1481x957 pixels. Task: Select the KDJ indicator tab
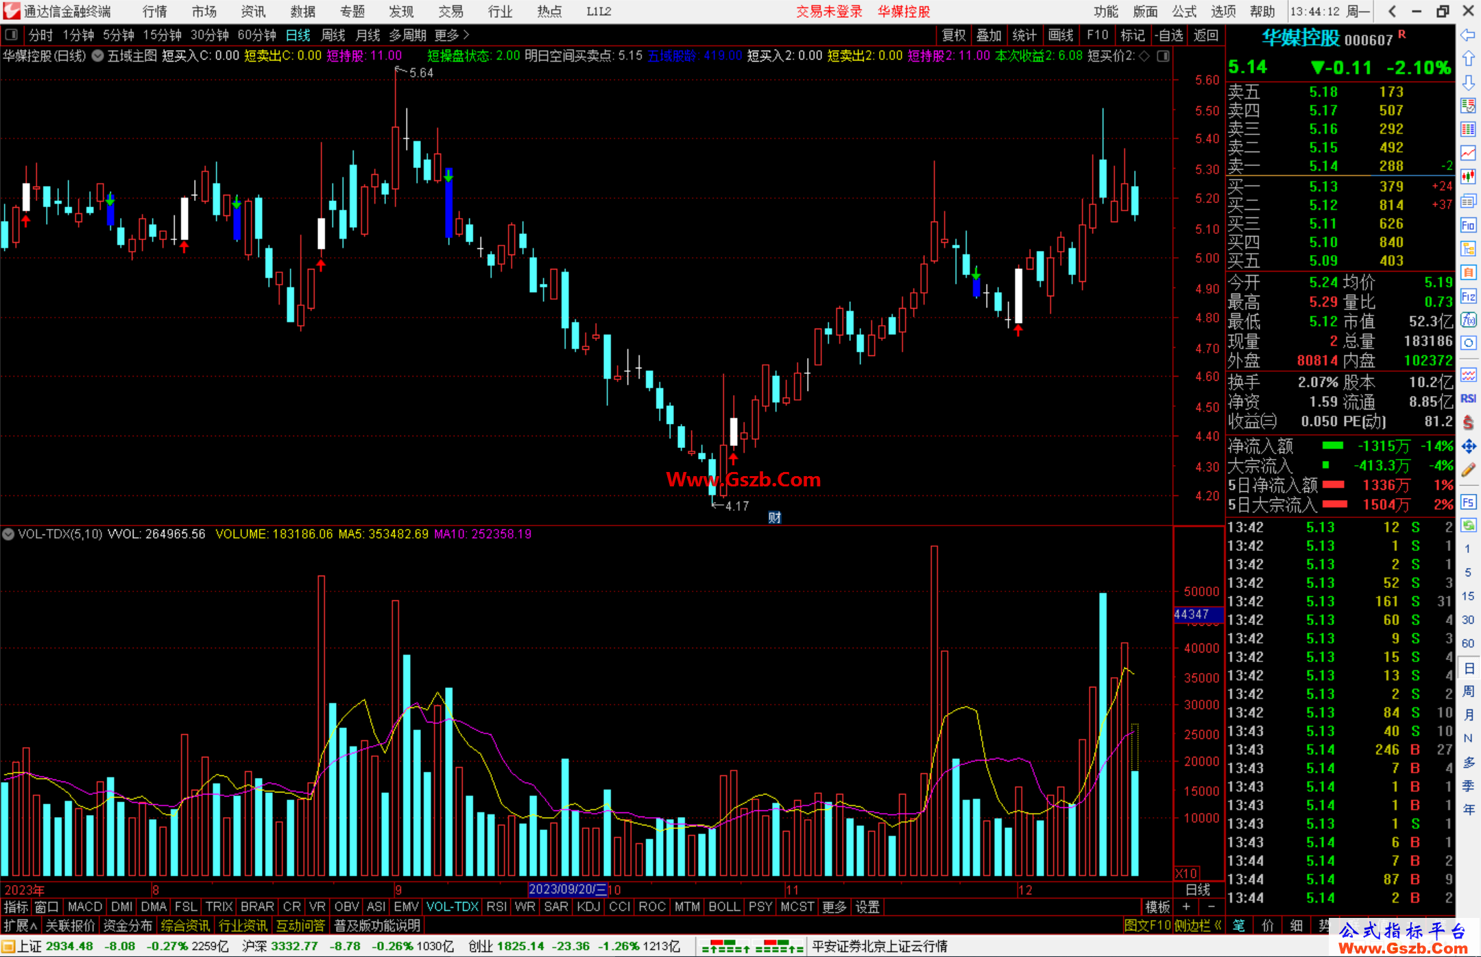point(588,907)
